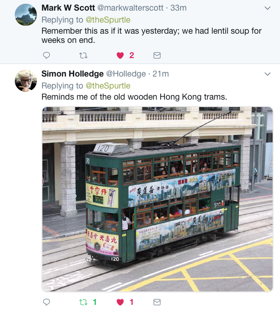Open Simon Holledge tweet options chevron
The image size is (280, 309).
pos(268,74)
